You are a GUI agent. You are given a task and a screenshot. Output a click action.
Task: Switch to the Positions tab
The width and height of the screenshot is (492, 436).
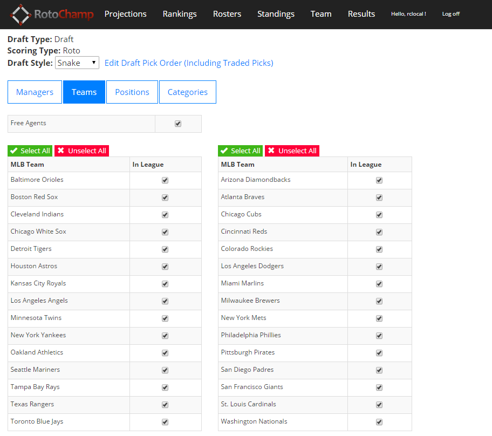(x=132, y=92)
